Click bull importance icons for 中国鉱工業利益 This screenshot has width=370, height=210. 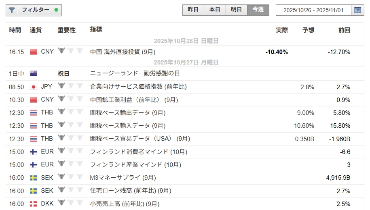[70, 99]
